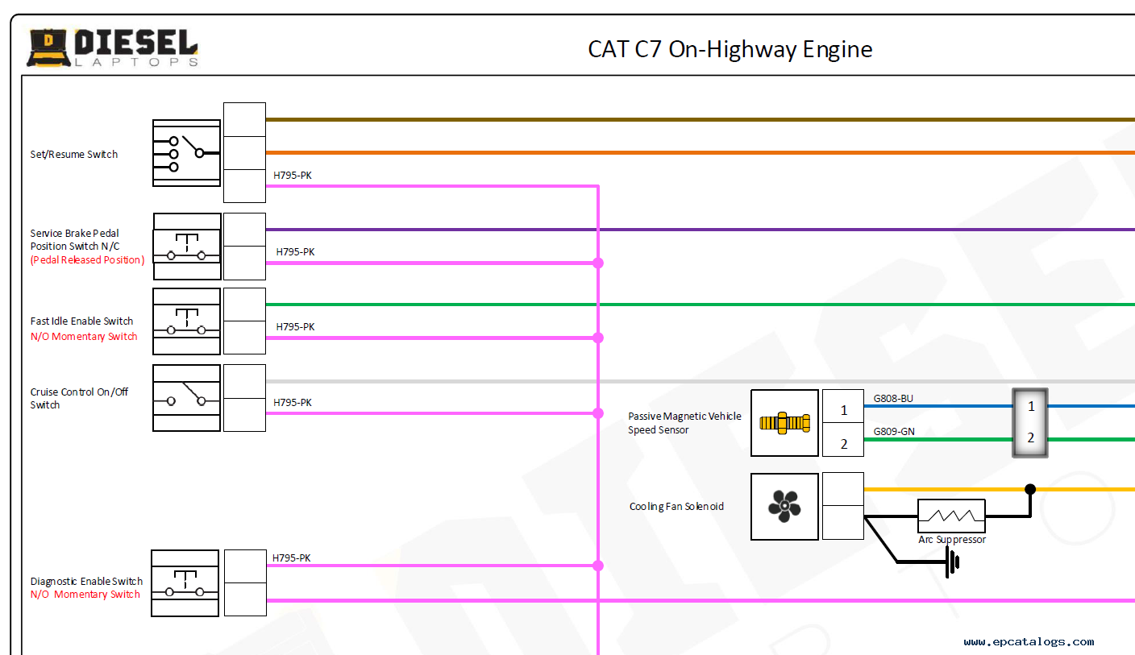The height and width of the screenshot is (655, 1135).
Task: Click the olive-brown wire at top of Set/Resume connector
Action: [x=700, y=119]
